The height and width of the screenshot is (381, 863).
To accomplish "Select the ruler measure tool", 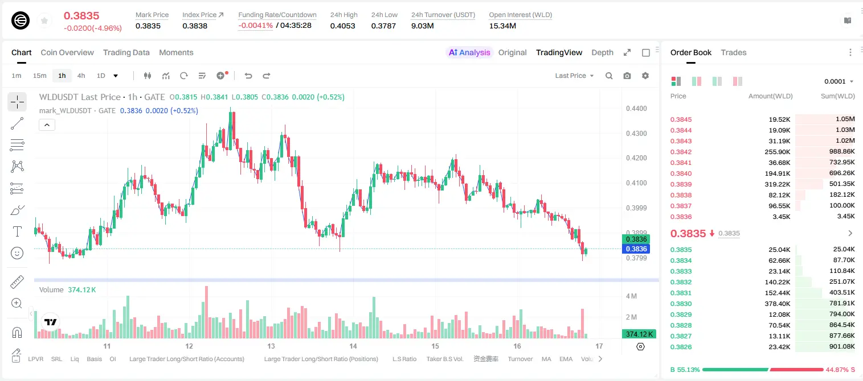I will pyautogui.click(x=17, y=282).
